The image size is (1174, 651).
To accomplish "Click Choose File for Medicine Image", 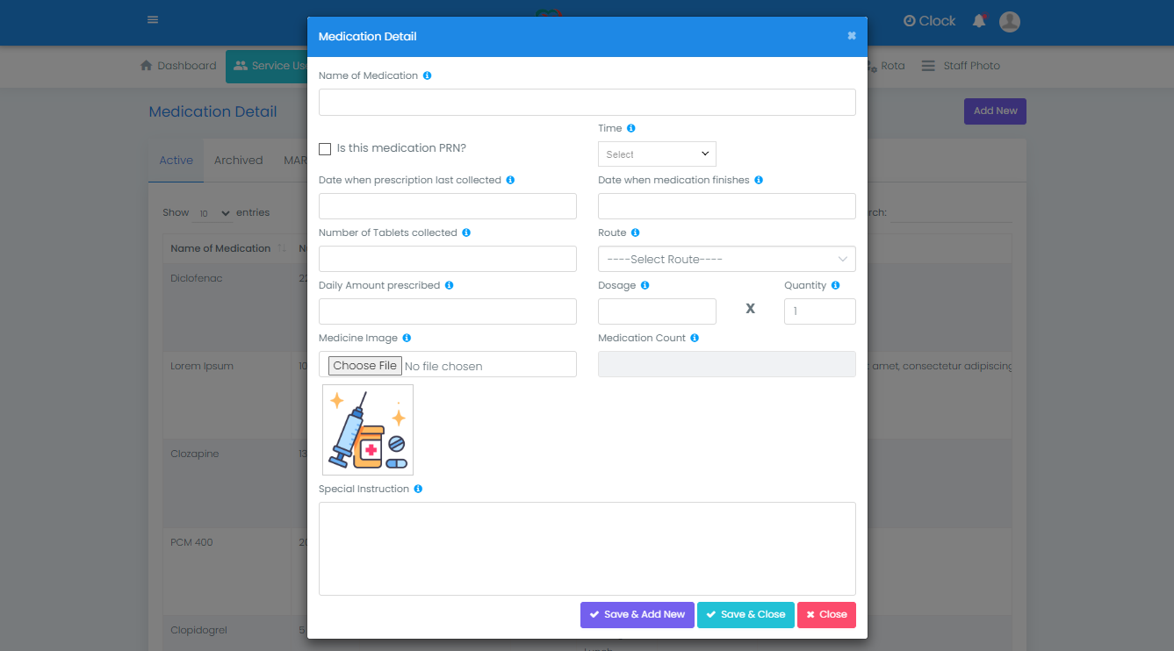I will pos(365,366).
